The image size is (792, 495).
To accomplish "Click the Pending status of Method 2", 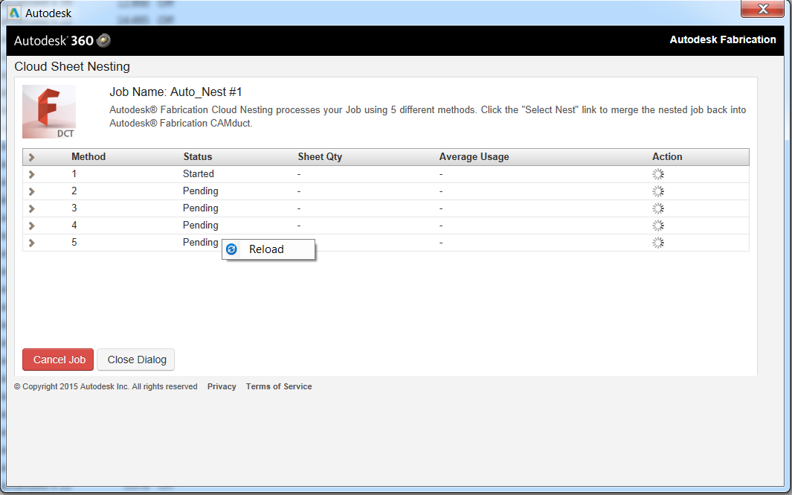I will (x=201, y=191).
